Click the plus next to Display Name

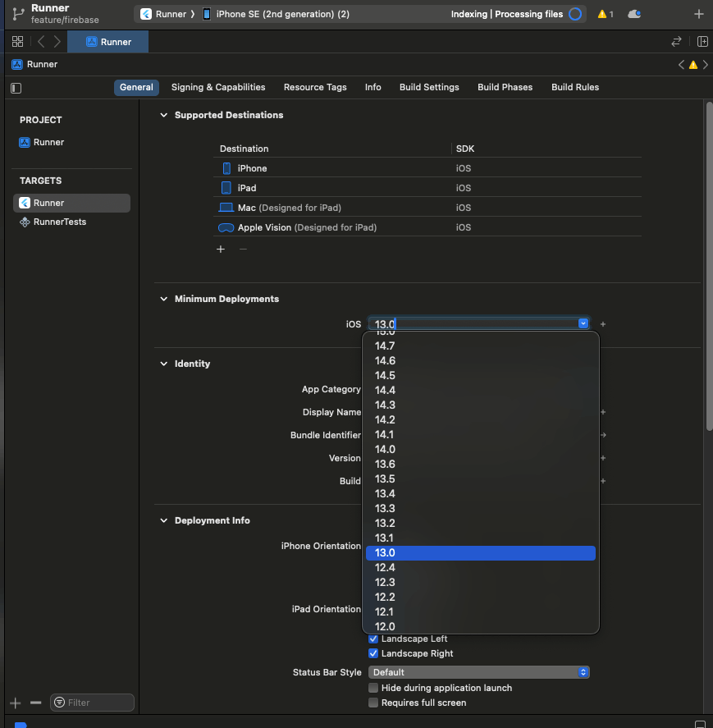(603, 412)
